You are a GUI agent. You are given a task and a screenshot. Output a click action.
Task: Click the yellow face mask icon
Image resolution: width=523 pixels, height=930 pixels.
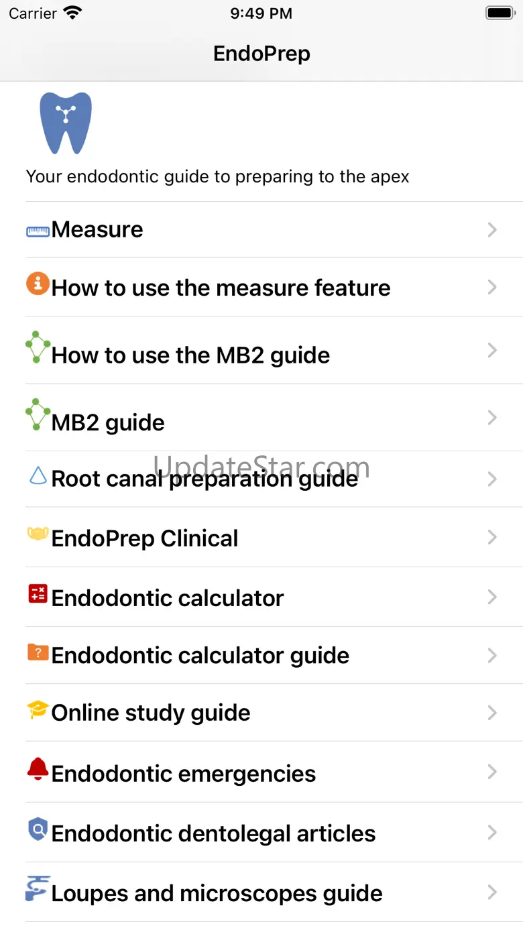38,534
